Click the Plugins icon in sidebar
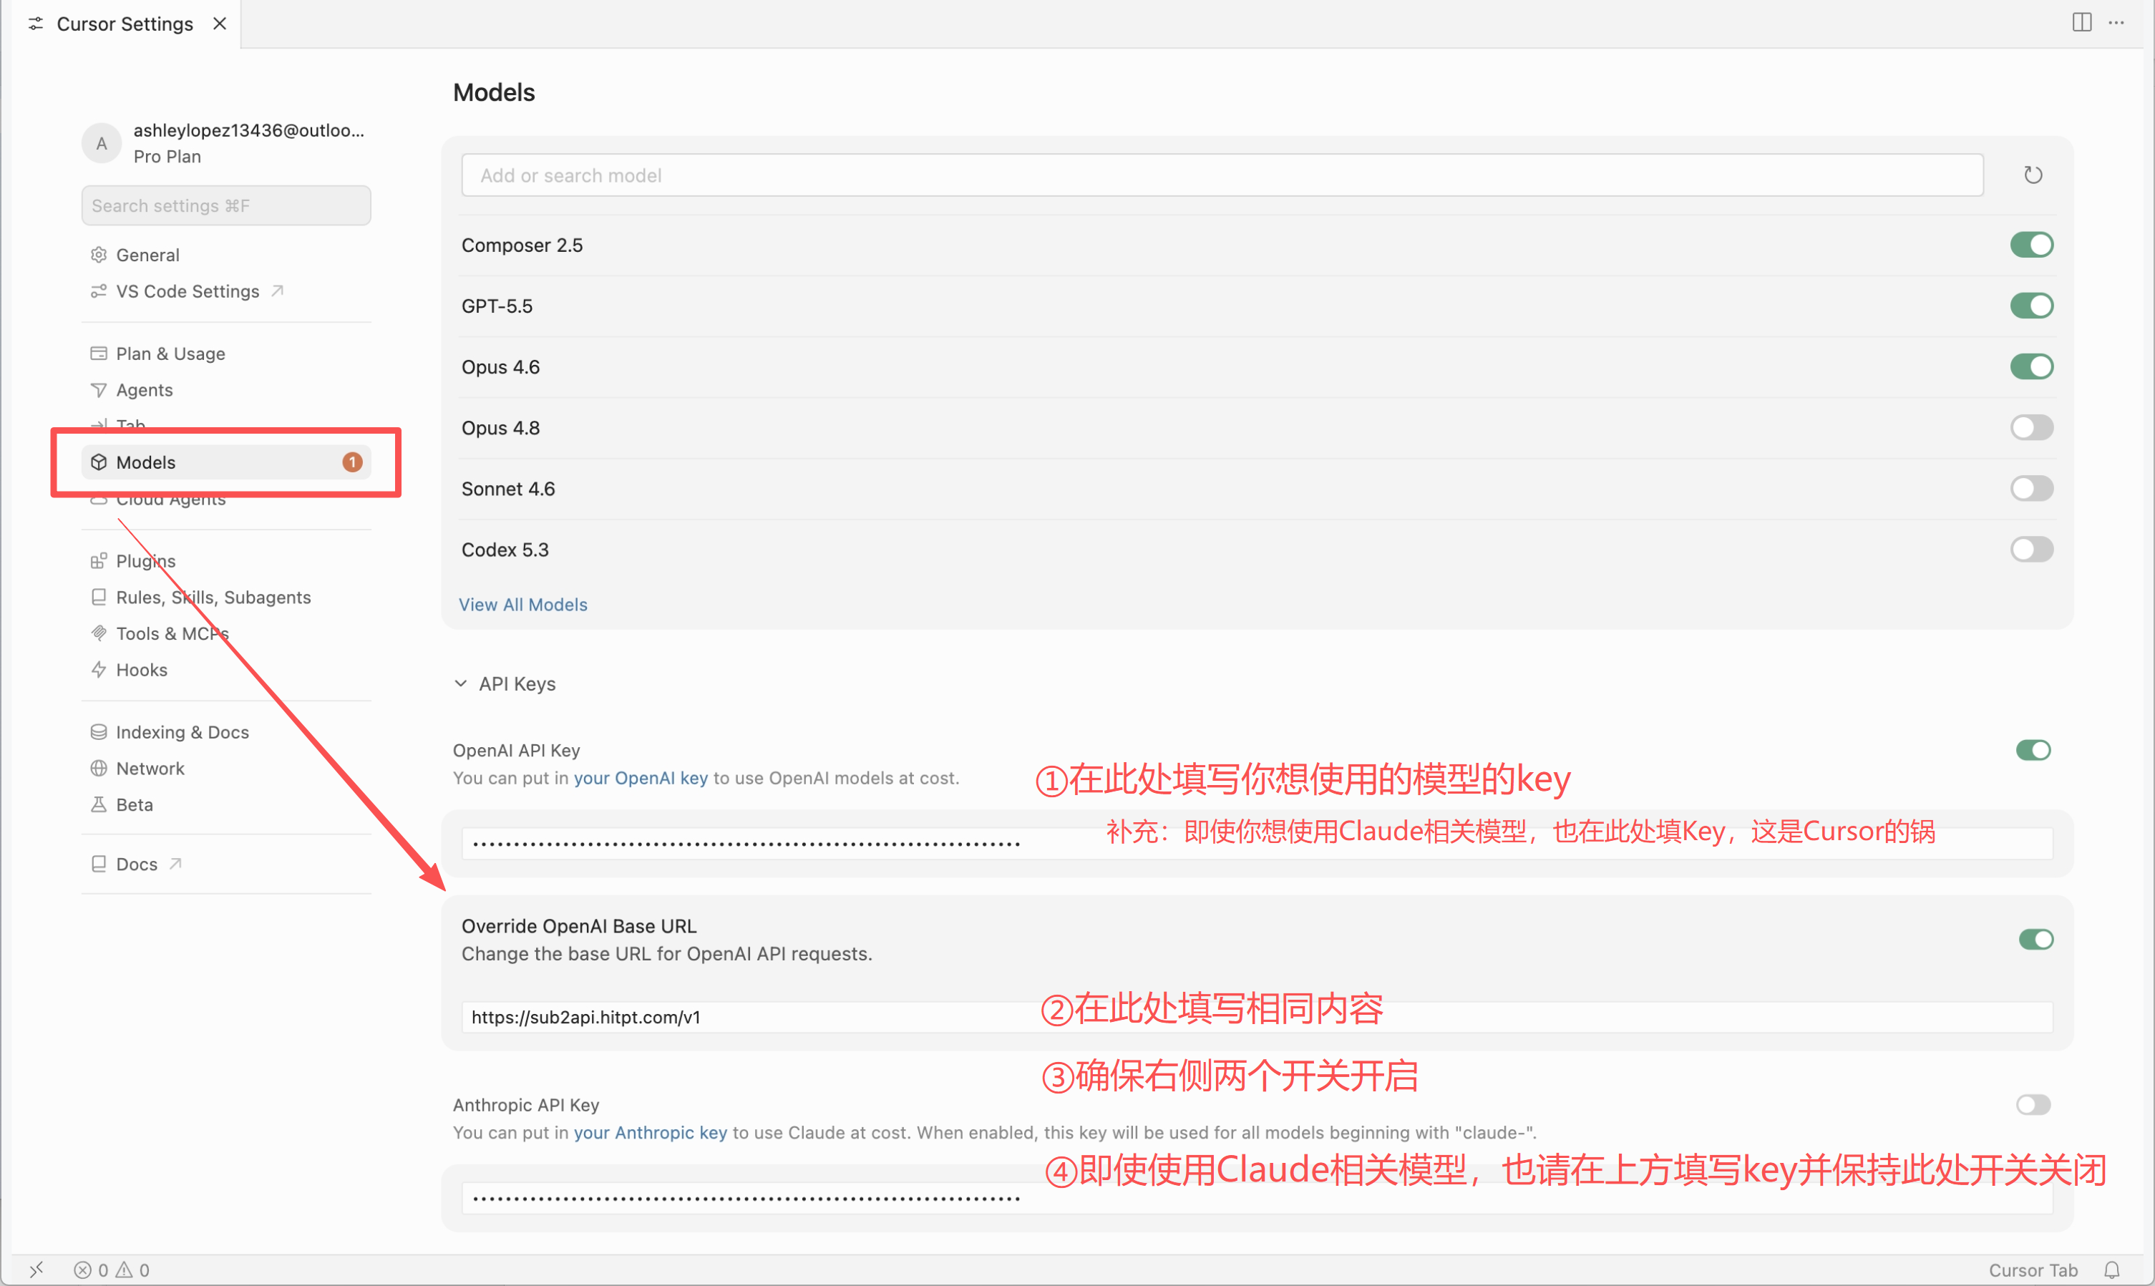The width and height of the screenshot is (2155, 1286). [99, 560]
